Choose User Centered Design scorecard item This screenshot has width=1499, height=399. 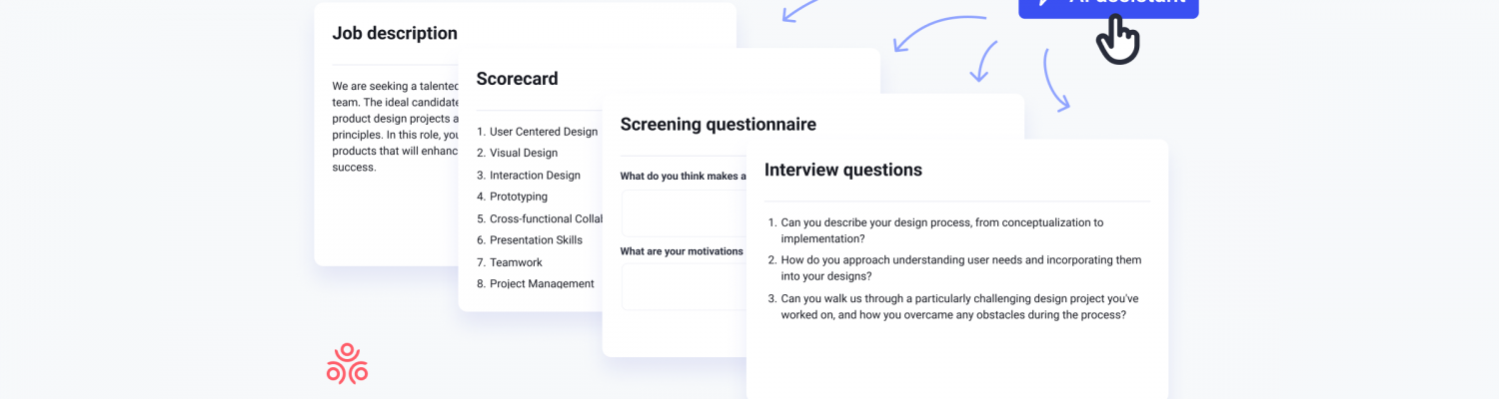click(x=543, y=132)
